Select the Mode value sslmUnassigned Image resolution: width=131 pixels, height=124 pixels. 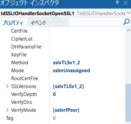(71, 71)
